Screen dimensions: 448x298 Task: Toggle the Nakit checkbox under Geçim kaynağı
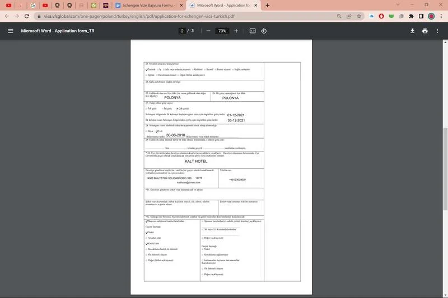146,232
